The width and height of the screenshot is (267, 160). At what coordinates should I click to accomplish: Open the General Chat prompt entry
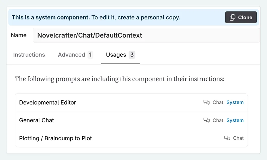point(36,120)
